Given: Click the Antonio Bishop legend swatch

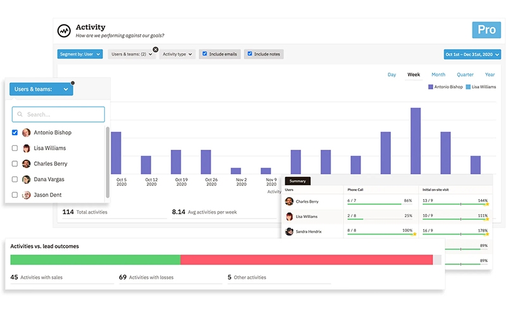Looking at the screenshot, I should 431,87.
